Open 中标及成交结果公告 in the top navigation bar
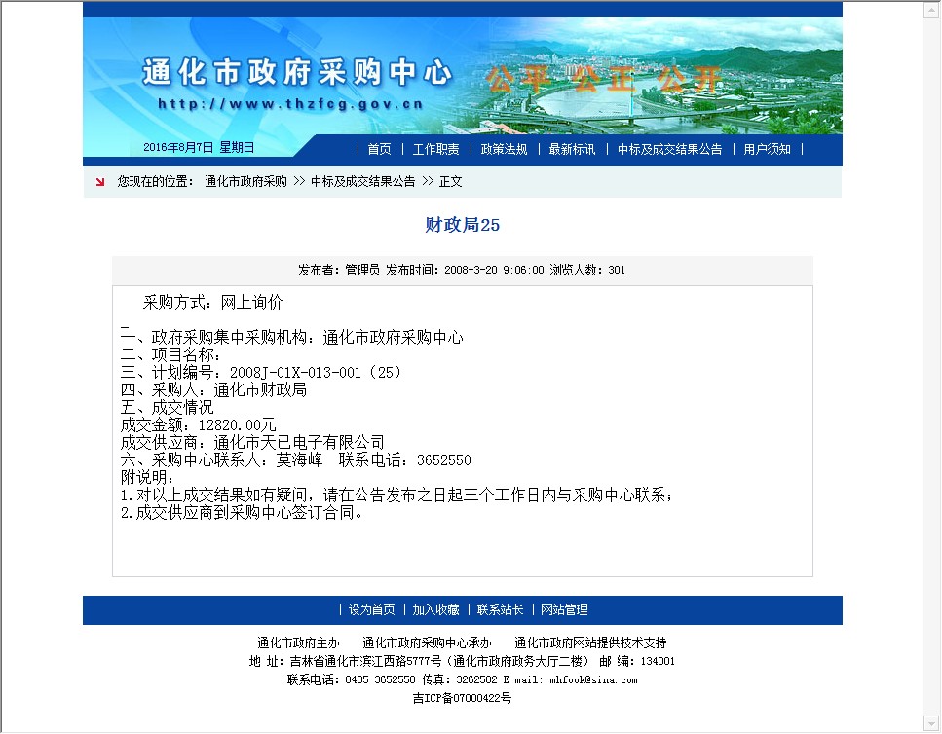This screenshot has height=734, width=942. [x=669, y=149]
